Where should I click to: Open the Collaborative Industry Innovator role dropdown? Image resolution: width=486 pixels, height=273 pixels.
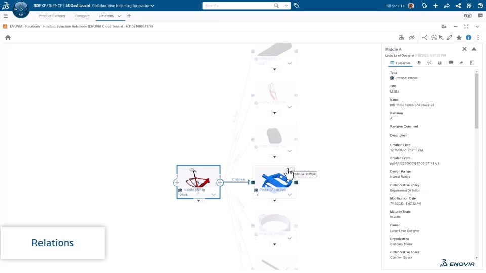123,6
